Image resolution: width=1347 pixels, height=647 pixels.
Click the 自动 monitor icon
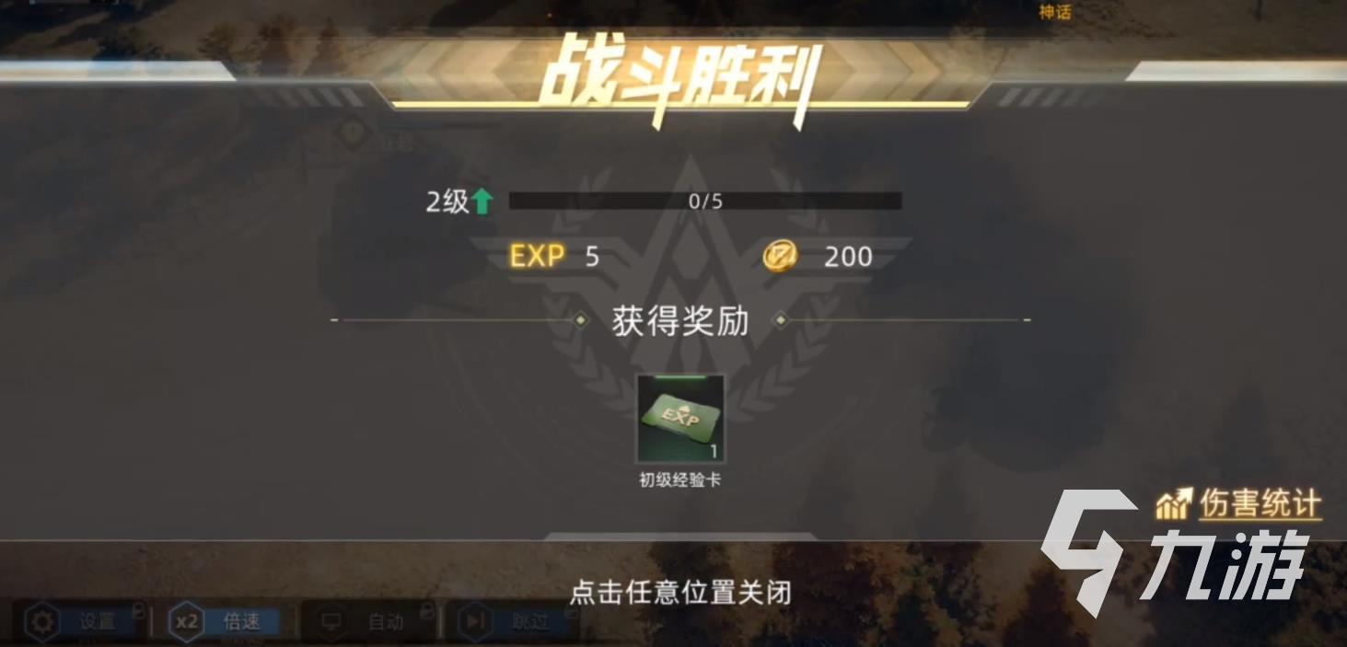click(331, 622)
